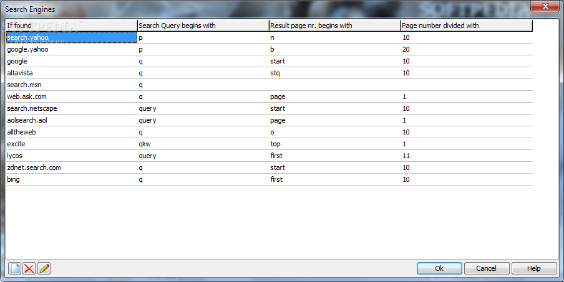Click Result page nr. begins with header

tap(335, 26)
